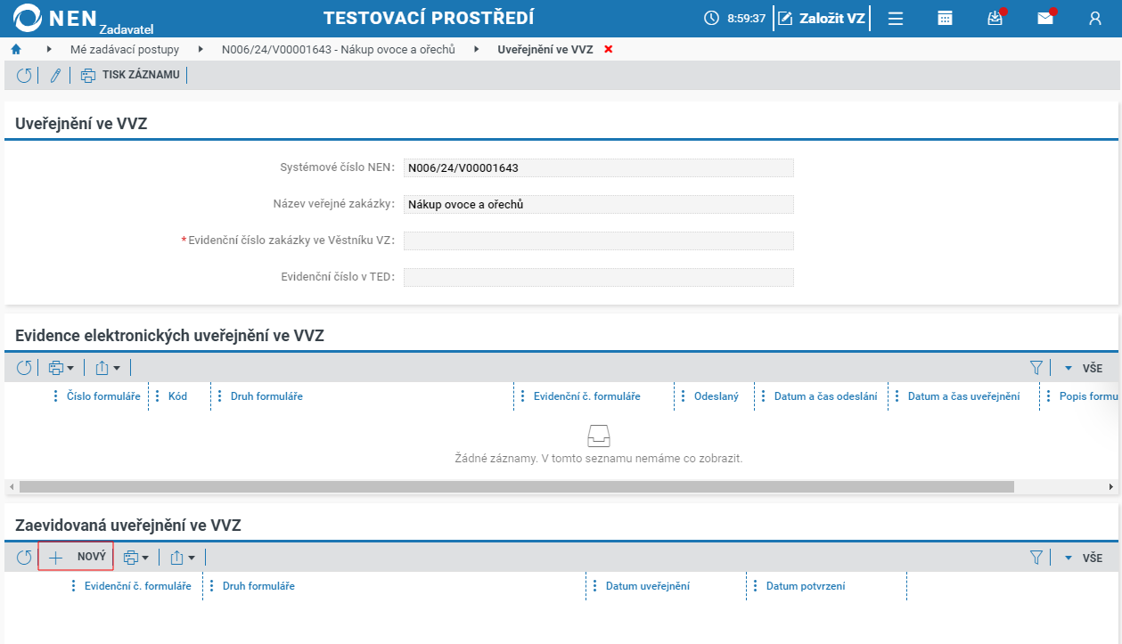Expand VŠE filter dropdown in Evidence elektronických uveřejnění
The width and height of the screenshot is (1122, 644).
pos(1084,368)
